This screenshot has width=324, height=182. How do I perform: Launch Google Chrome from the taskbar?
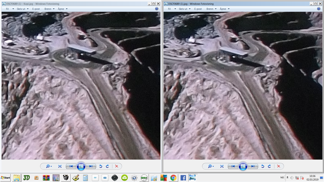click(173, 178)
